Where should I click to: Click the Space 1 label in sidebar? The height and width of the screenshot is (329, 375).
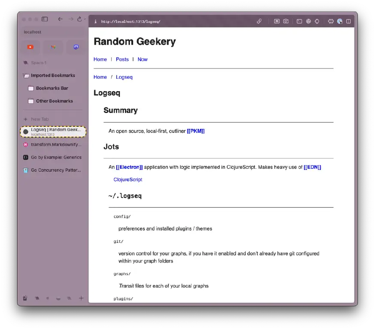[39, 63]
